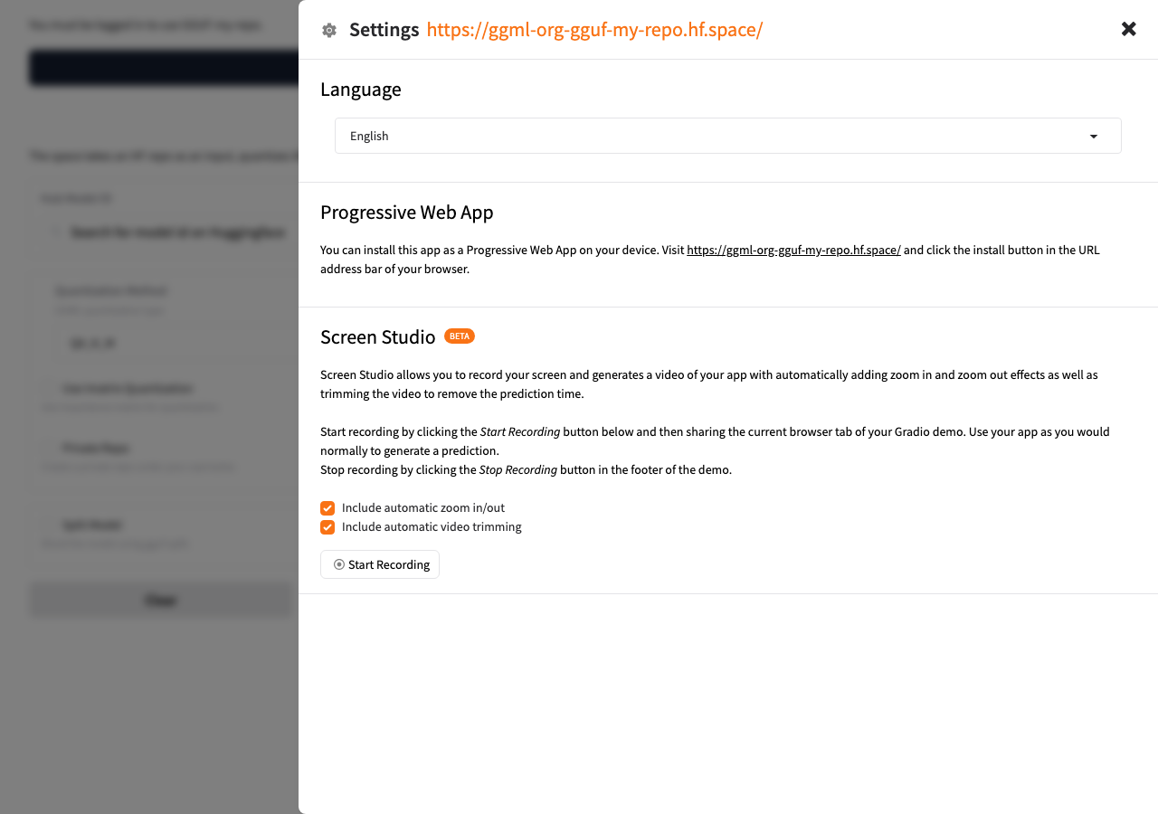Screen dimensions: 1158x814
Task: Close the Settings panel with the X
Action: click(1129, 29)
